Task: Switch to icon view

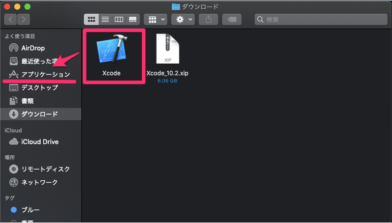Action: click(x=91, y=19)
